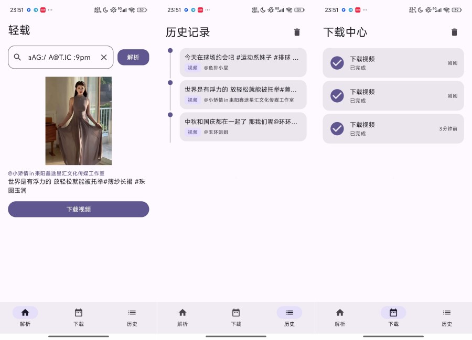The height and width of the screenshot is (340, 472).
Task: Tap the 解析 parse button
Action: [133, 57]
